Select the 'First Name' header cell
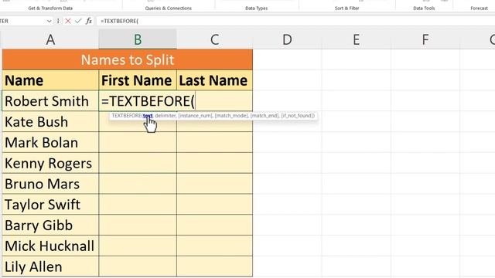 tap(138, 80)
